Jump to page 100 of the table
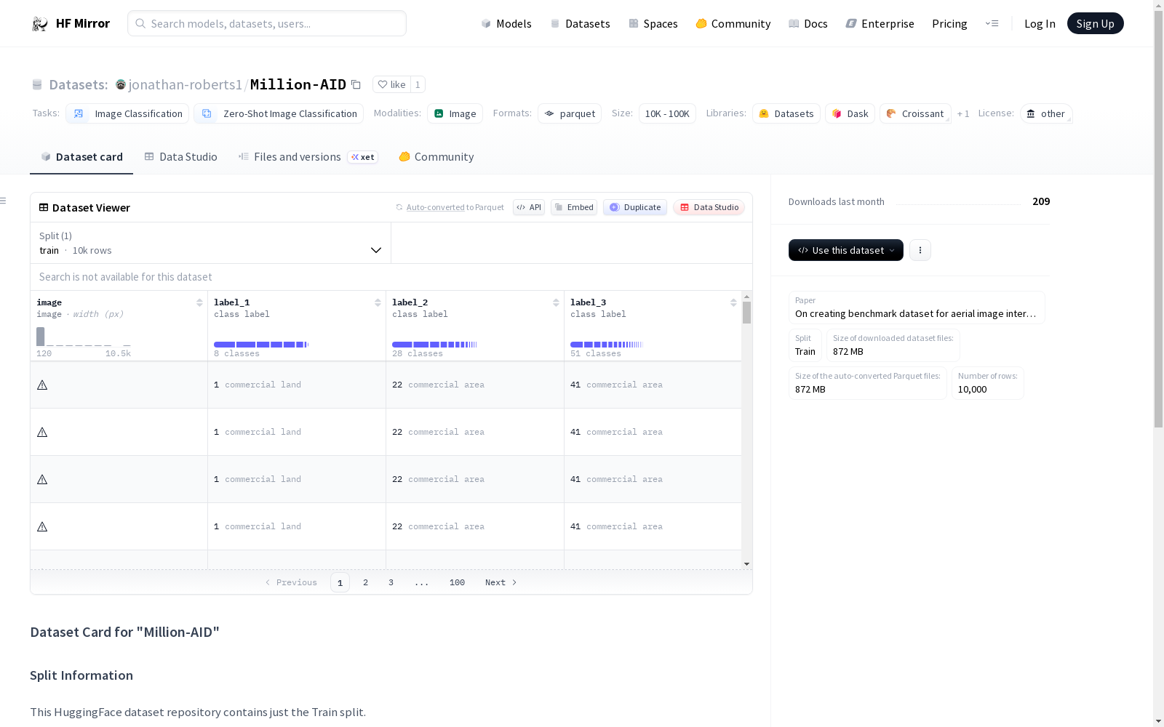Screen dimensions: 1164x727 457,582
